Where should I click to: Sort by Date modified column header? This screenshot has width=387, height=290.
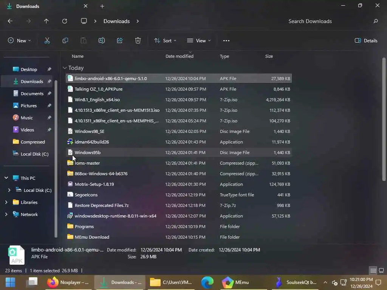pyautogui.click(x=180, y=56)
